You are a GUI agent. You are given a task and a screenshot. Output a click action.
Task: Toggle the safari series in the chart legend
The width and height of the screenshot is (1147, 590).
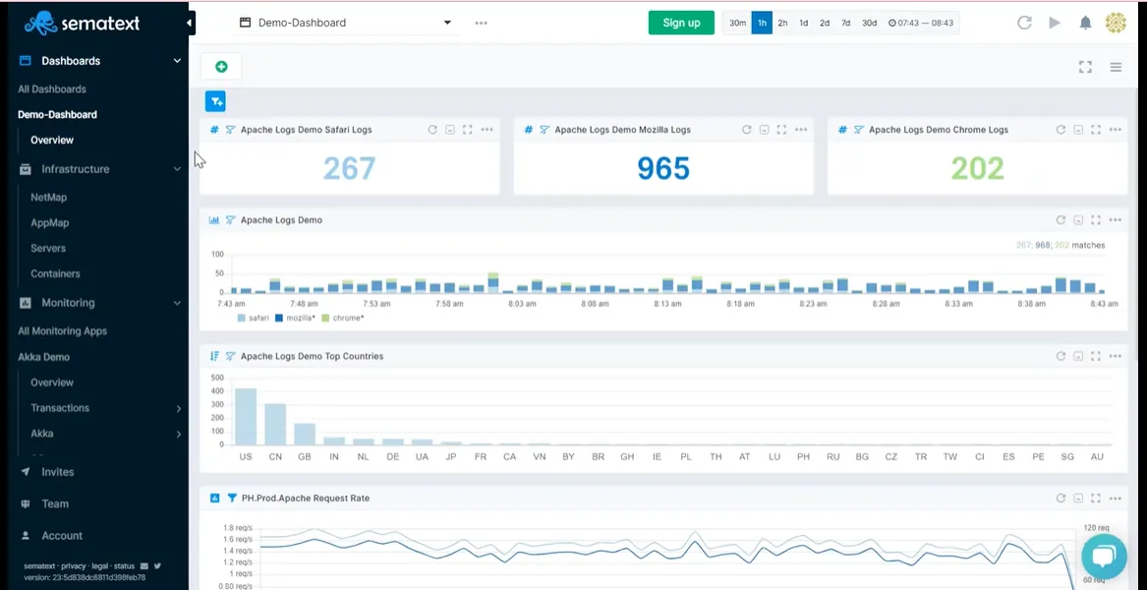(x=254, y=318)
